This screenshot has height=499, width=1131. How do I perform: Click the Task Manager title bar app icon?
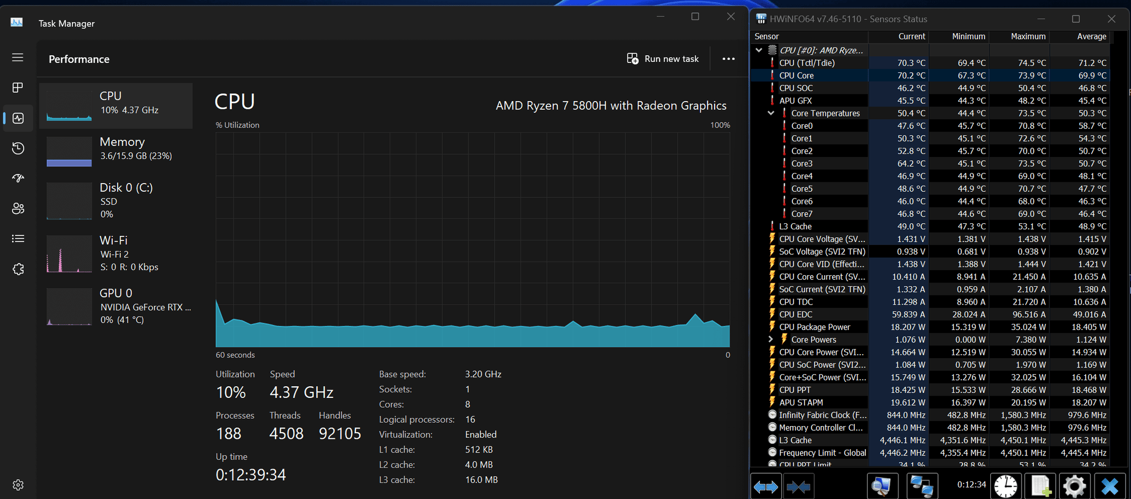(x=17, y=23)
